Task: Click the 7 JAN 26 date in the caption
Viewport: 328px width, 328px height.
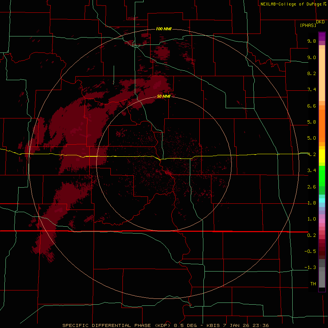Action: (x=237, y=325)
